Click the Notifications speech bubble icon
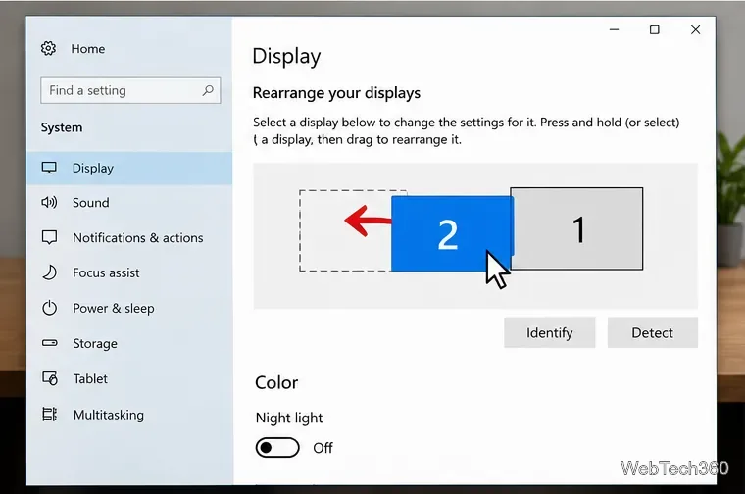745x494 pixels. click(x=49, y=237)
